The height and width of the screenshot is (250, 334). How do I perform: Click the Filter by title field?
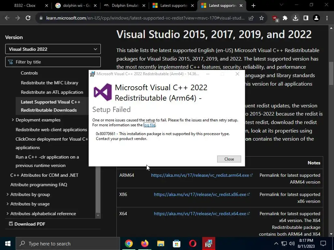click(x=53, y=62)
